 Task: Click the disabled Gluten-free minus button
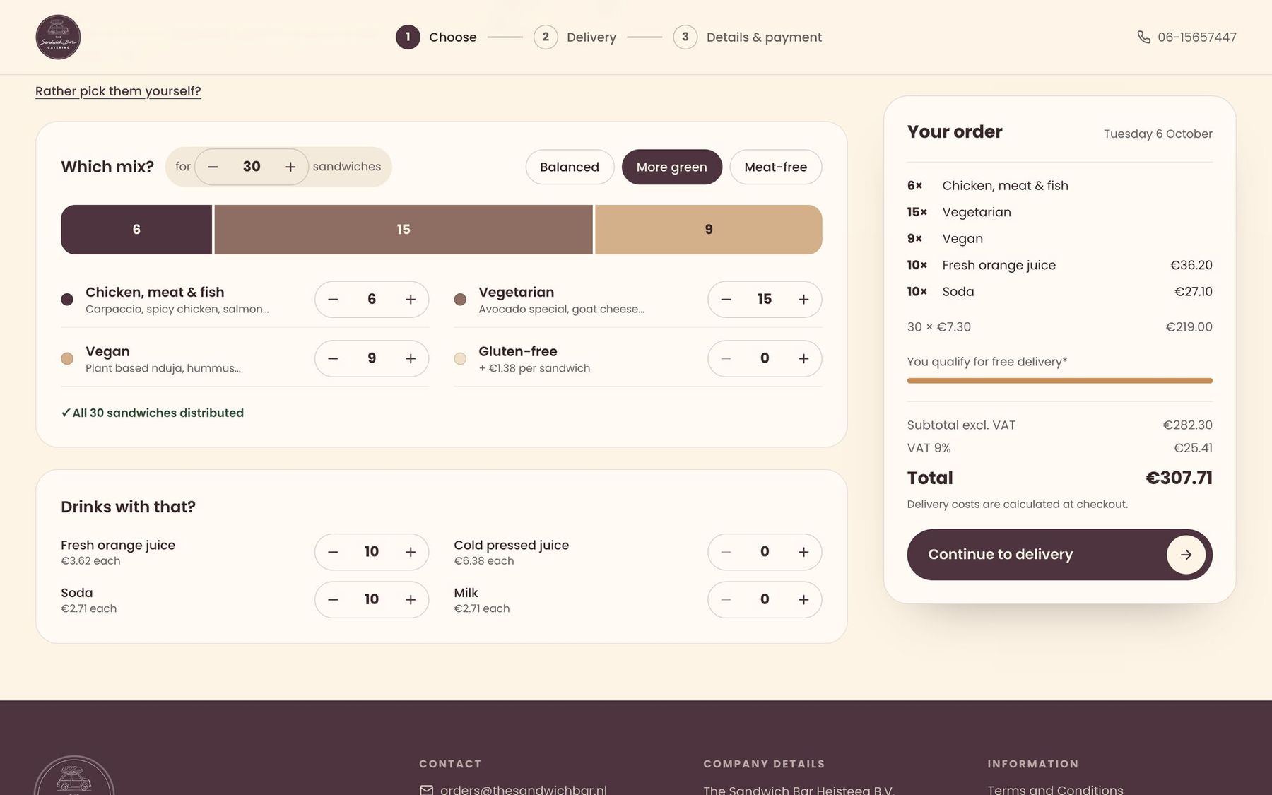726,359
